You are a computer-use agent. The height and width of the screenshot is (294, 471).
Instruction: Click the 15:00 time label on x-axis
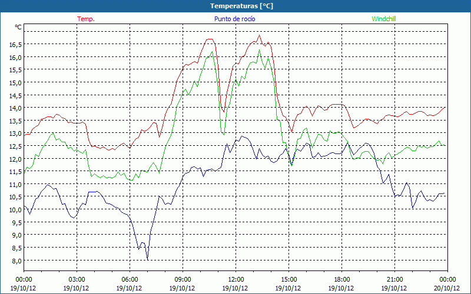288,280
